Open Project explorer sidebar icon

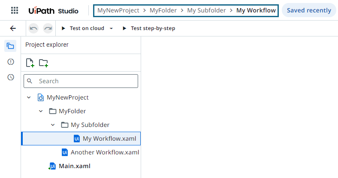coord(10,46)
